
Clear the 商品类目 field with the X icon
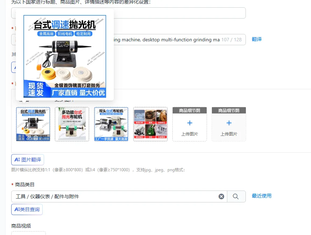(x=221, y=196)
